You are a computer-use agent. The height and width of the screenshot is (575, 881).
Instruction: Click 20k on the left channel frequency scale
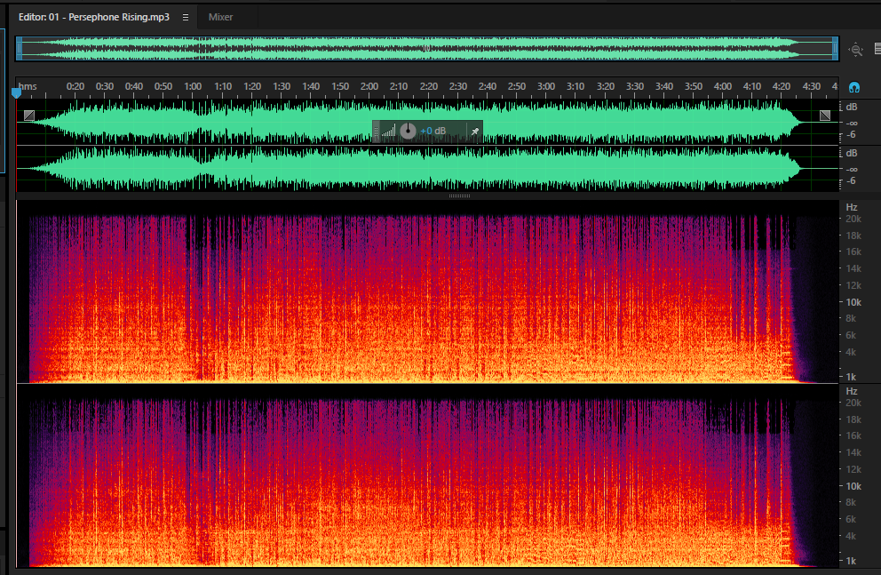tap(853, 219)
